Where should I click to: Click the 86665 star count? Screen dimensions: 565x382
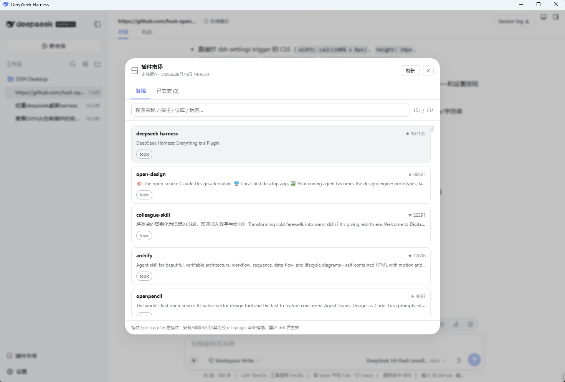tap(417, 175)
